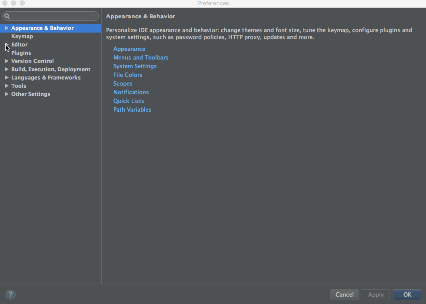Expand Languages & Frameworks arrow

(x=7, y=78)
